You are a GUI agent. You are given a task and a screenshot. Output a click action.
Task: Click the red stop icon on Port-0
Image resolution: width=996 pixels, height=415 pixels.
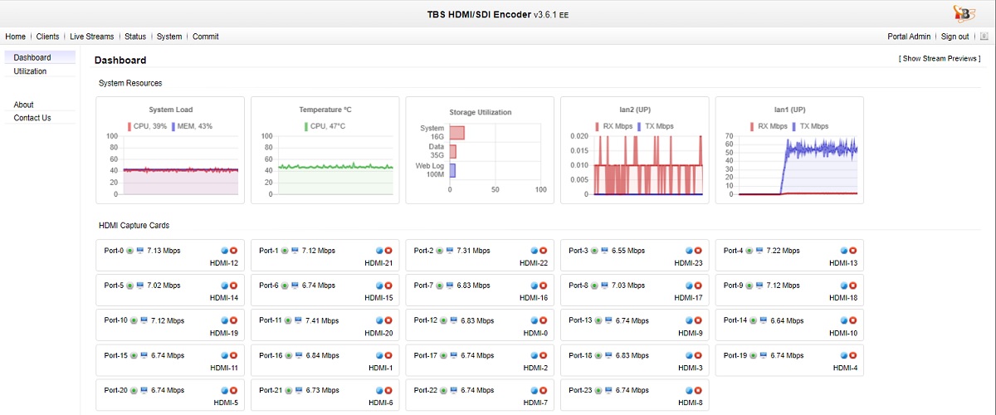click(x=234, y=251)
